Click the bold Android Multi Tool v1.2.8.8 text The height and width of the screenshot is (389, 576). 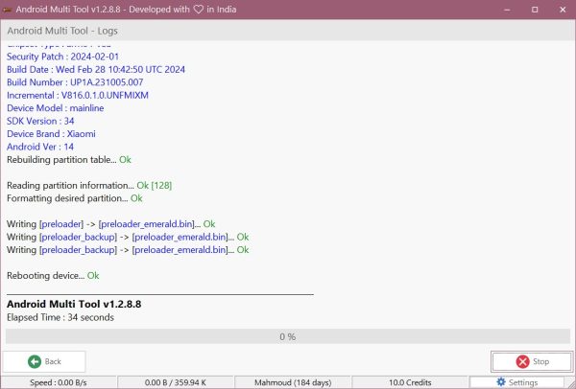74,304
